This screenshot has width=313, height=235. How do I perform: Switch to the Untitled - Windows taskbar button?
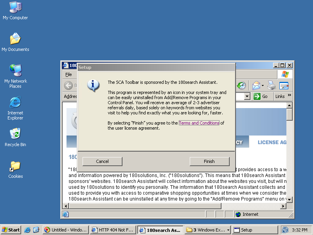(65, 230)
